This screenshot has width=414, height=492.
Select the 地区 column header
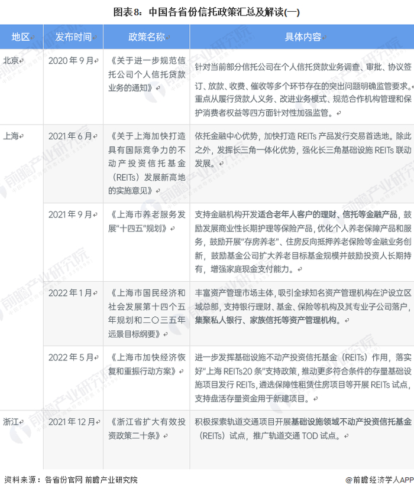click(21, 37)
